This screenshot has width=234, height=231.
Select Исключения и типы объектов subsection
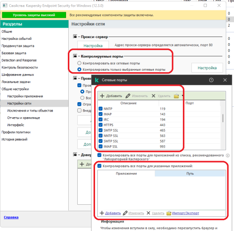(30, 111)
